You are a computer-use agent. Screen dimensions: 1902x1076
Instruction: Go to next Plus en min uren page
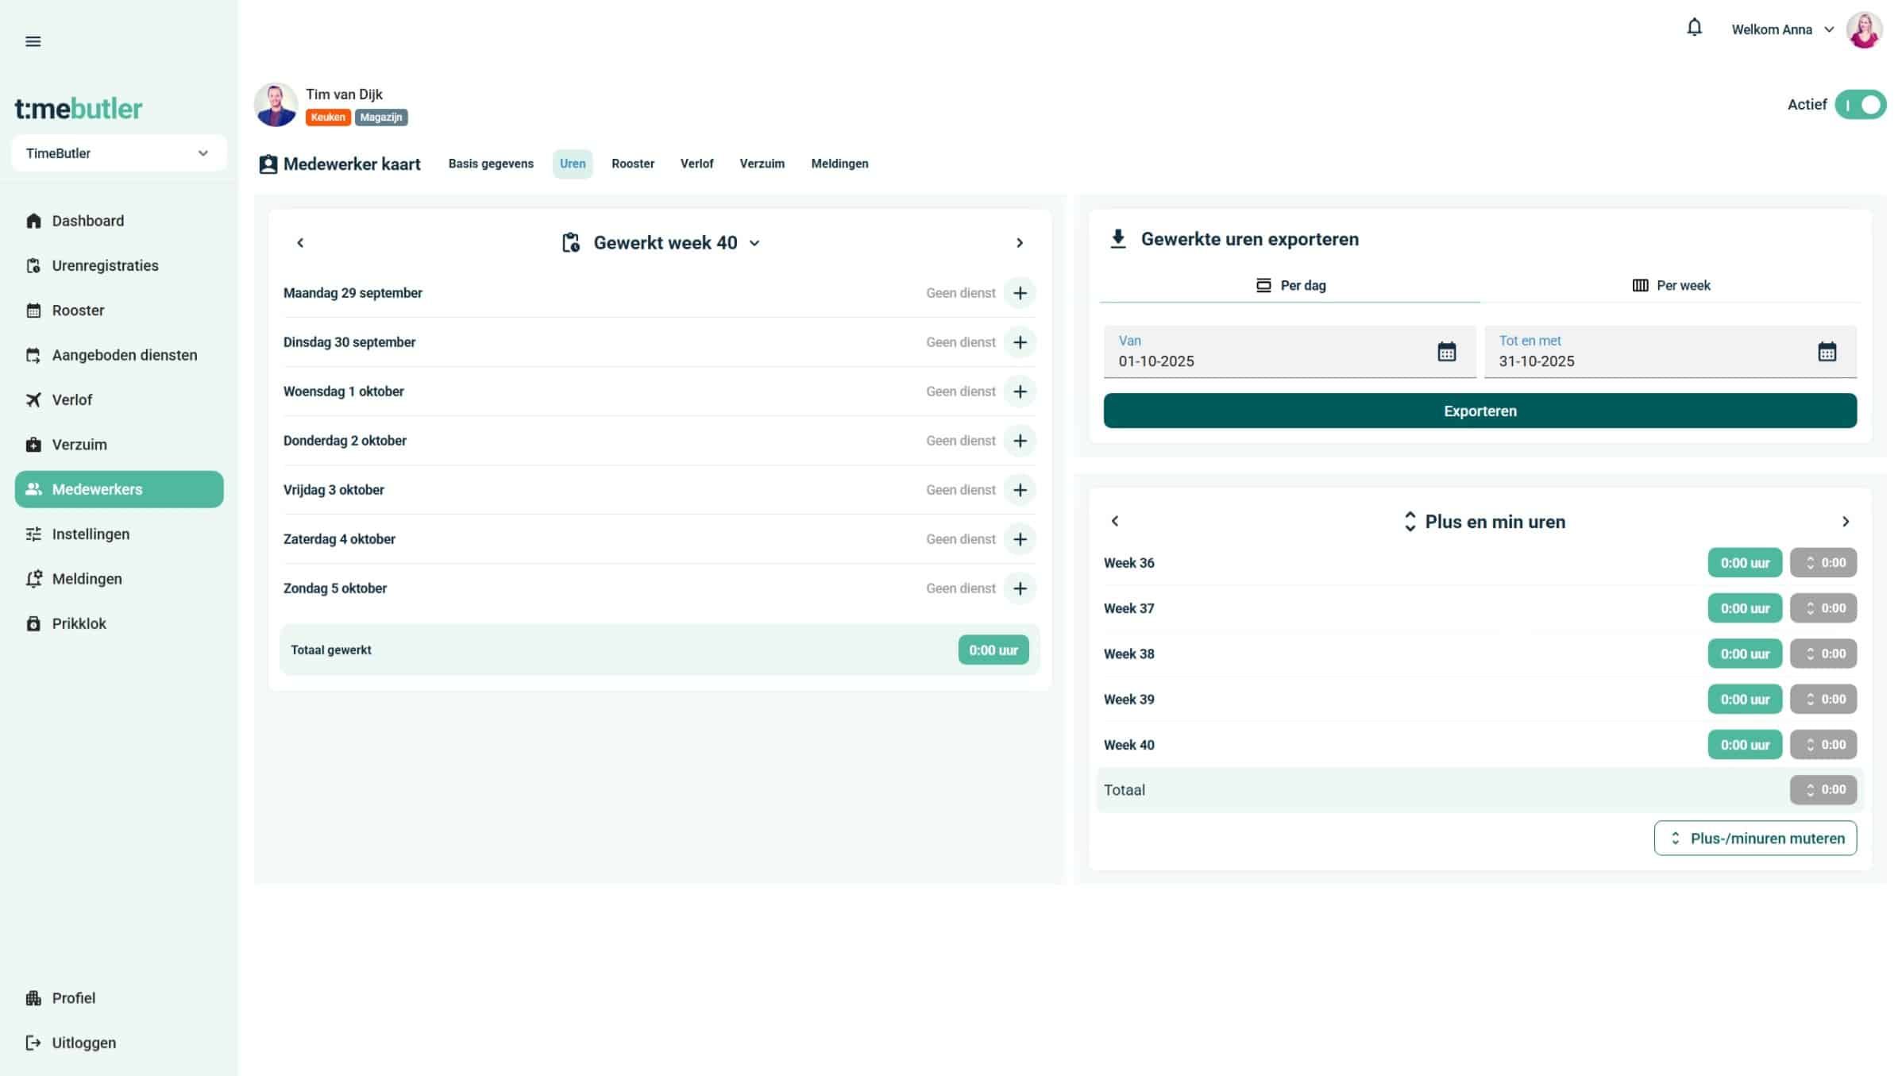click(x=1845, y=522)
